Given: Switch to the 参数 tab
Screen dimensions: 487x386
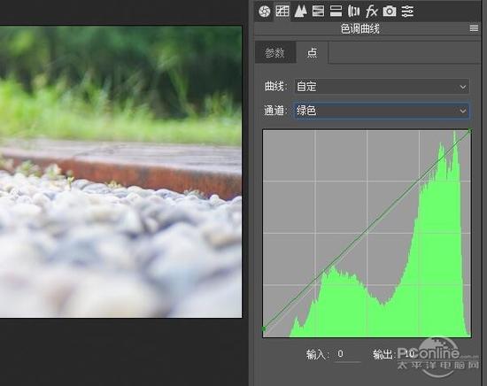Looking at the screenshot, I should point(274,52).
